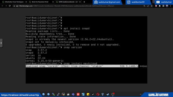Open the Sticky Notes taskbar icon
The height and width of the screenshot is (97, 173).
click(88, 94)
